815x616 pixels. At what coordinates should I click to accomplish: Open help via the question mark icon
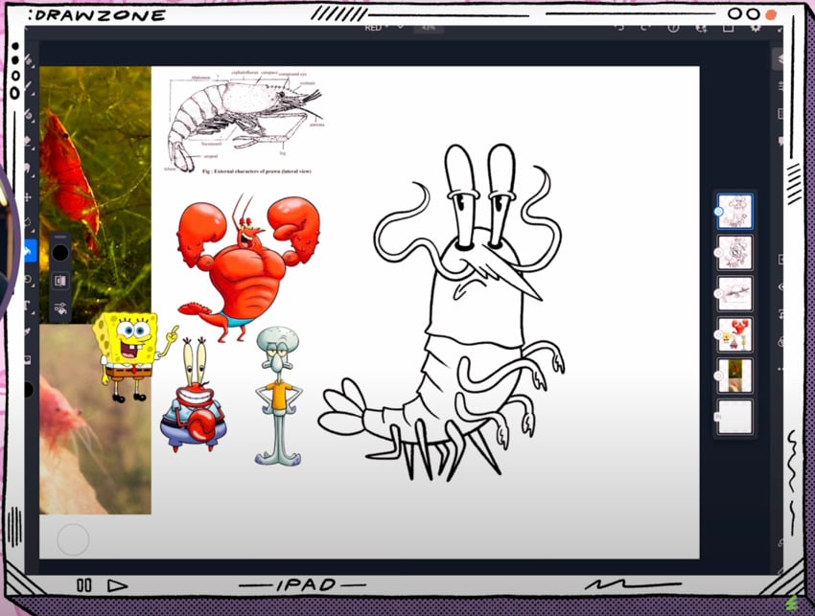click(674, 30)
